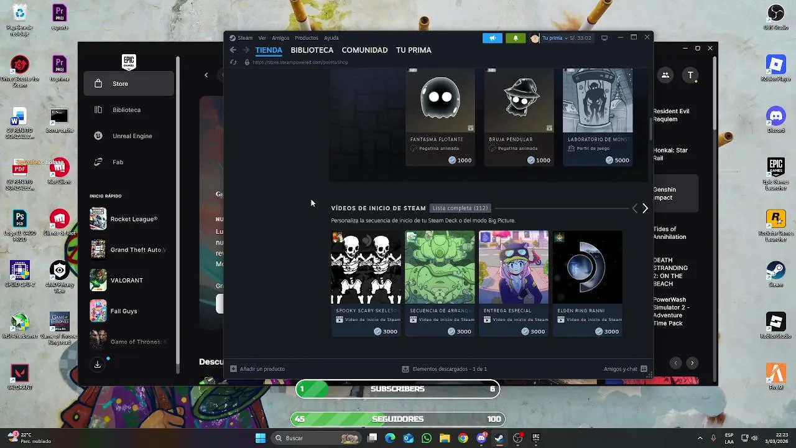Open the Epic profile T avatar

coord(690,75)
